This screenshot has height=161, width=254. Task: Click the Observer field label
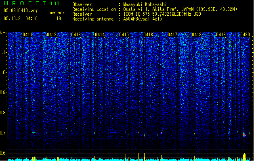(82, 4)
